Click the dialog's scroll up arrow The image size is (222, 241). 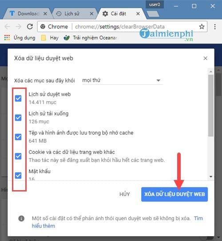(x=211, y=72)
